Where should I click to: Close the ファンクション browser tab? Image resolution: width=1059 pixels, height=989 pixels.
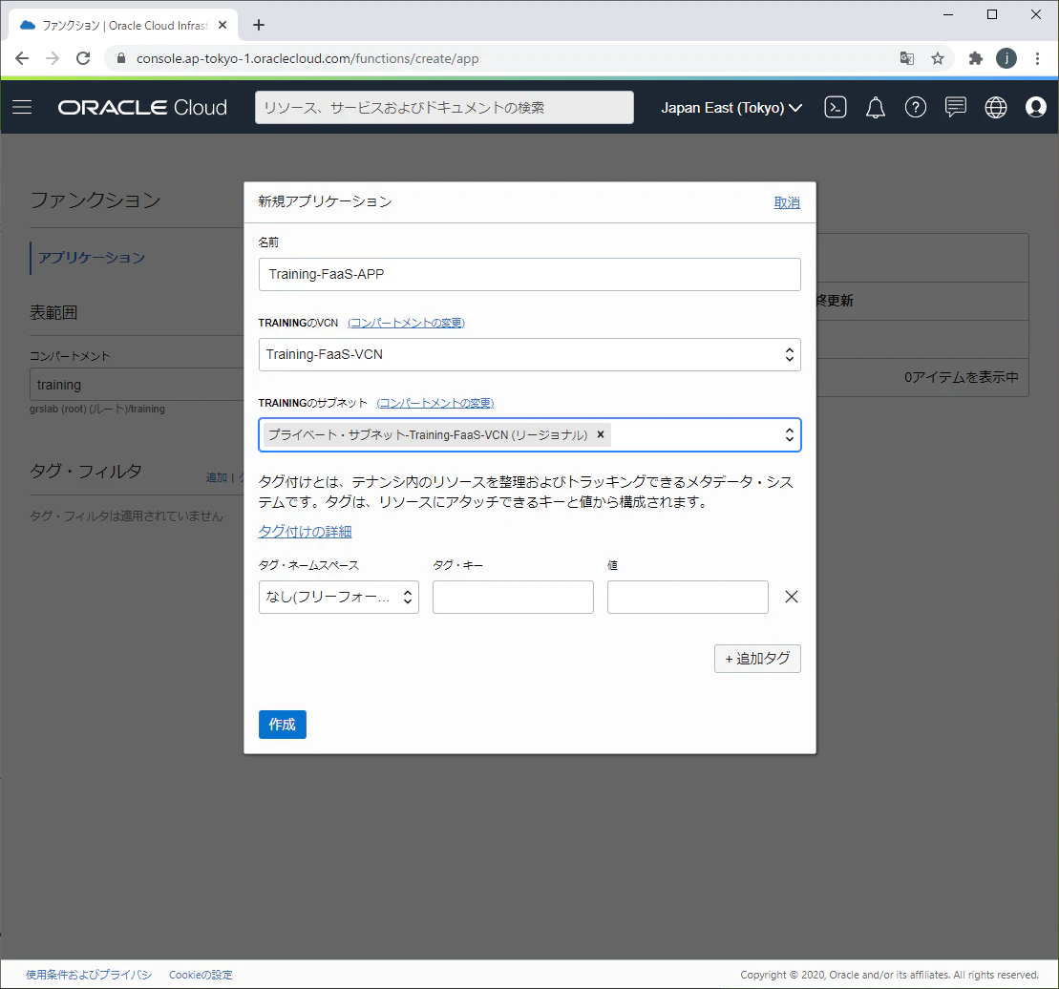(x=222, y=25)
